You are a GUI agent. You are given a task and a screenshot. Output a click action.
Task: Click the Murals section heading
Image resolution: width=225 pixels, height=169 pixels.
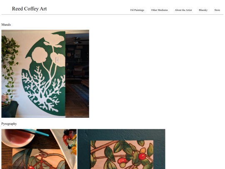pos(6,25)
